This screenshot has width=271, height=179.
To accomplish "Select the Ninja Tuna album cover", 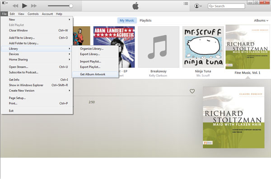I will click(x=203, y=47).
